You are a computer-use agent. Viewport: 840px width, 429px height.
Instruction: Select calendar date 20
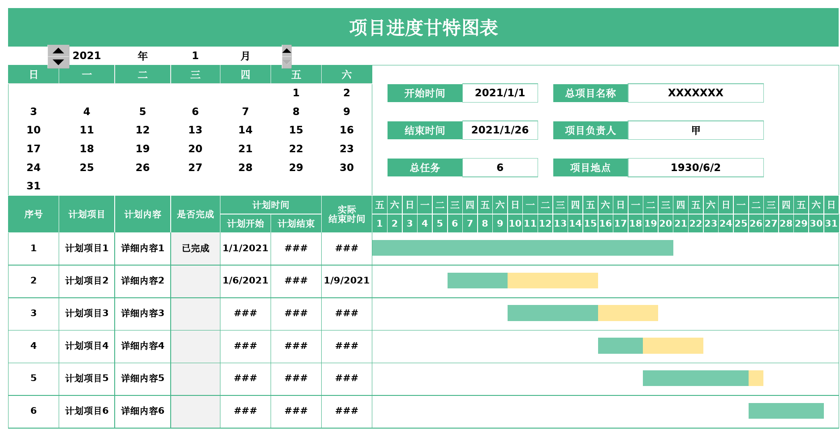tap(195, 149)
